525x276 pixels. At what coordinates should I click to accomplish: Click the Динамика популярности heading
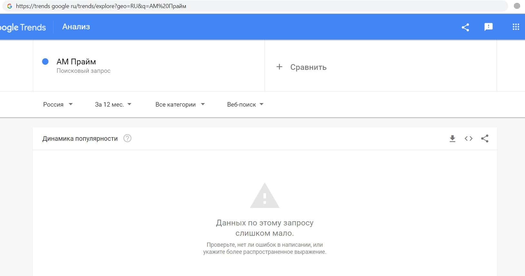point(80,138)
